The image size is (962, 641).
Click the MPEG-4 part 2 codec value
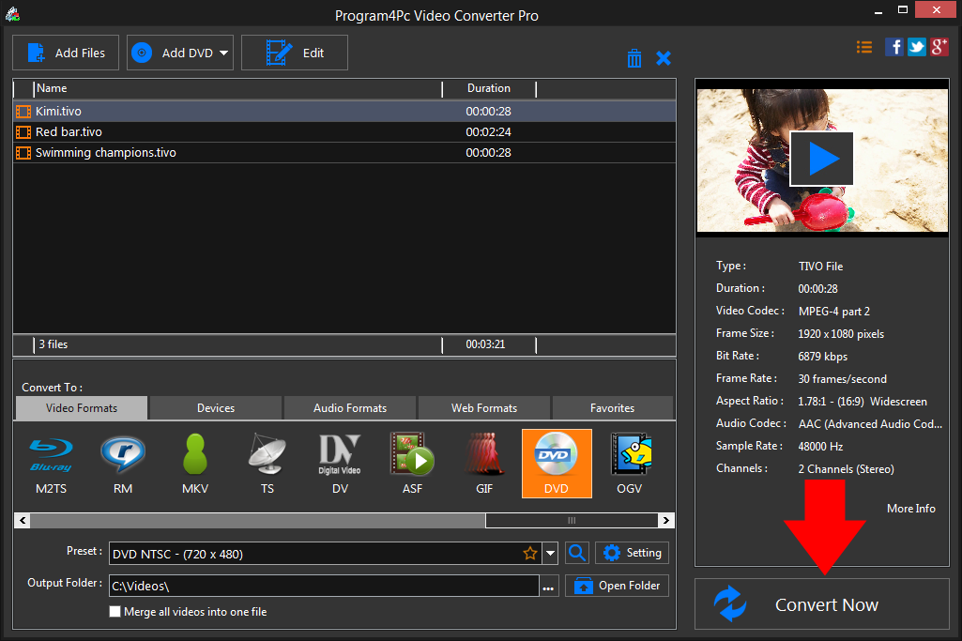833,312
